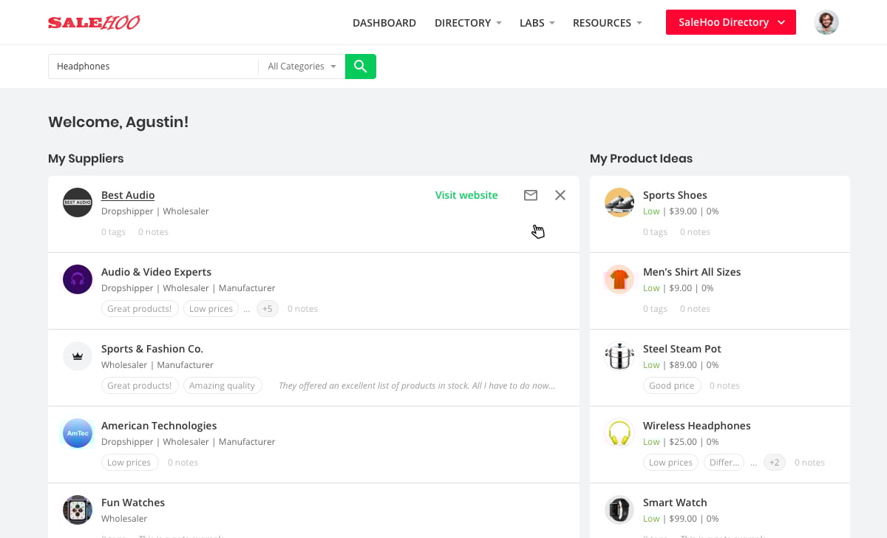Click the user profile picture
Viewport: 887px width, 538px height.
tap(826, 22)
